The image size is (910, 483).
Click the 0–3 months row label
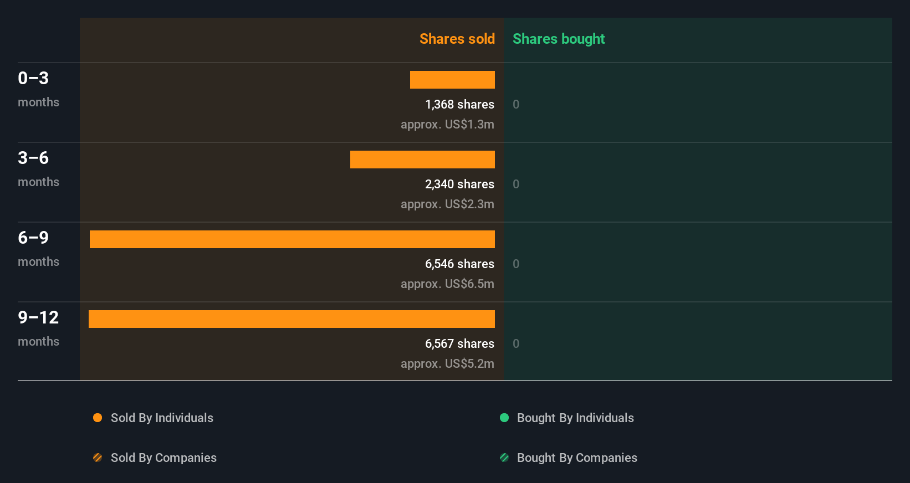38,89
